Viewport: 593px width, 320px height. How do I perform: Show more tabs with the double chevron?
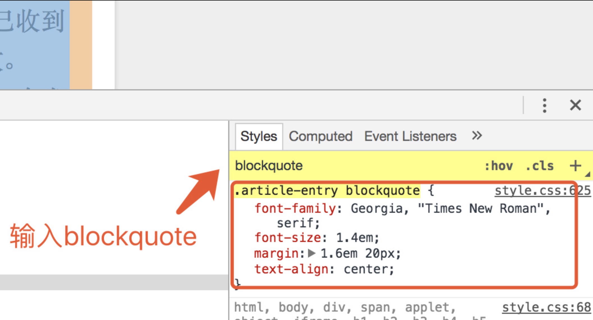(x=477, y=136)
